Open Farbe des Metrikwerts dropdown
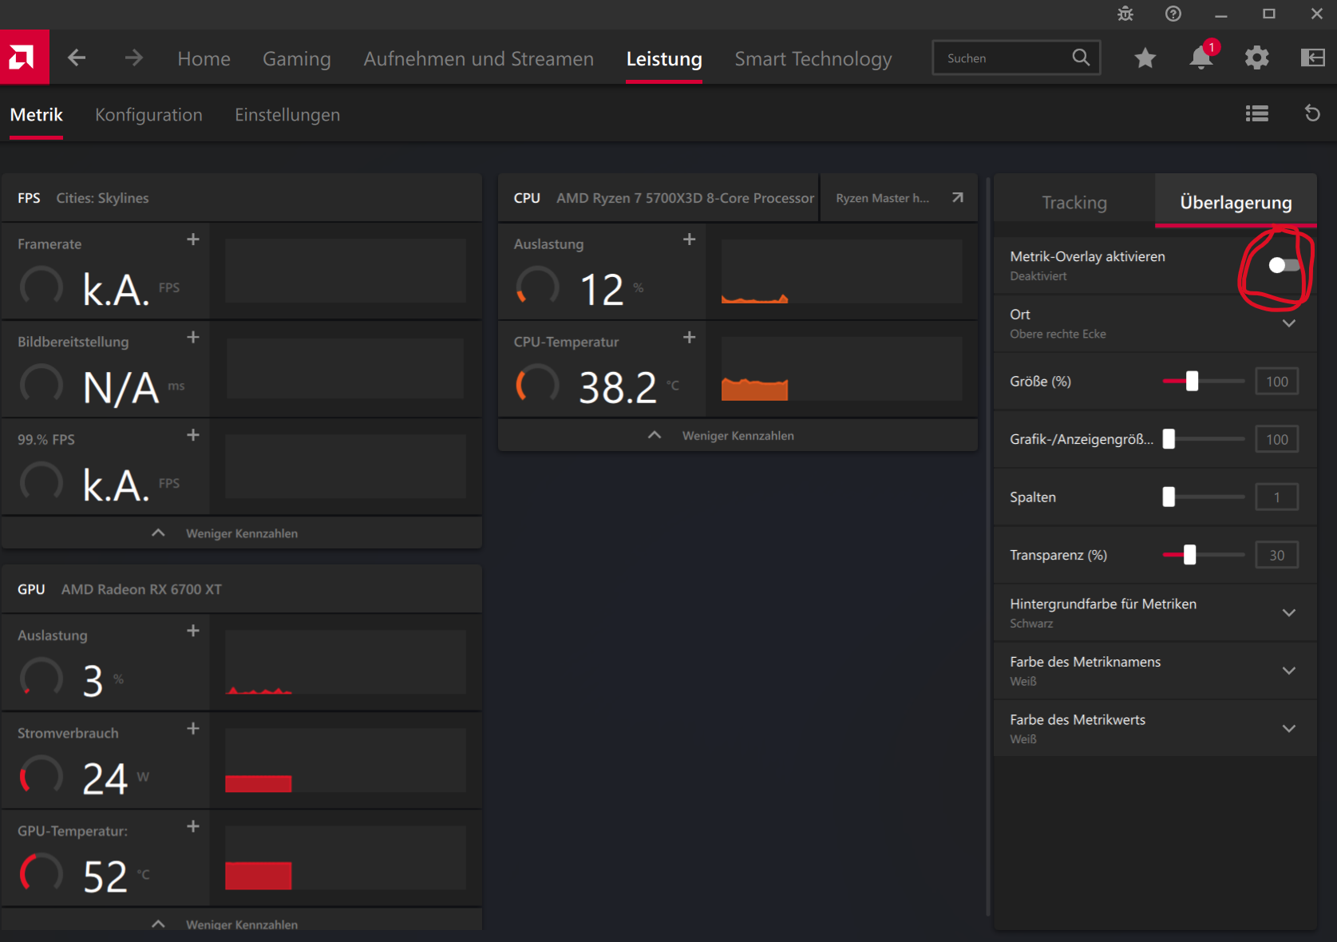The height and width of the screenshot is (942, 1337). (x=1289, y=729)
